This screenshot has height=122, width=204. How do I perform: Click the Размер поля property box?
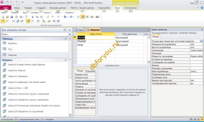click(x=85, y=75)
